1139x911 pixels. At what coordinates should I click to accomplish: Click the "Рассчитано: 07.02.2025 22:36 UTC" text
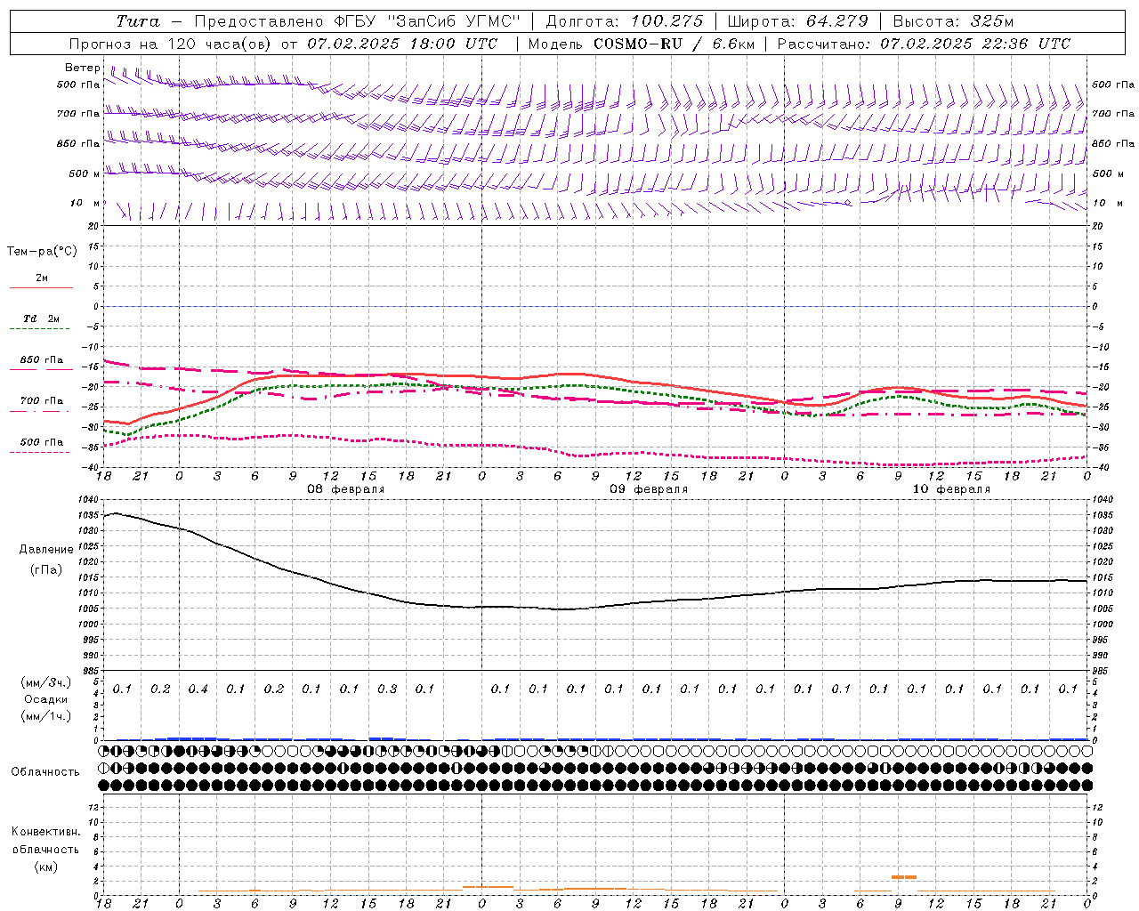point(924,44)
